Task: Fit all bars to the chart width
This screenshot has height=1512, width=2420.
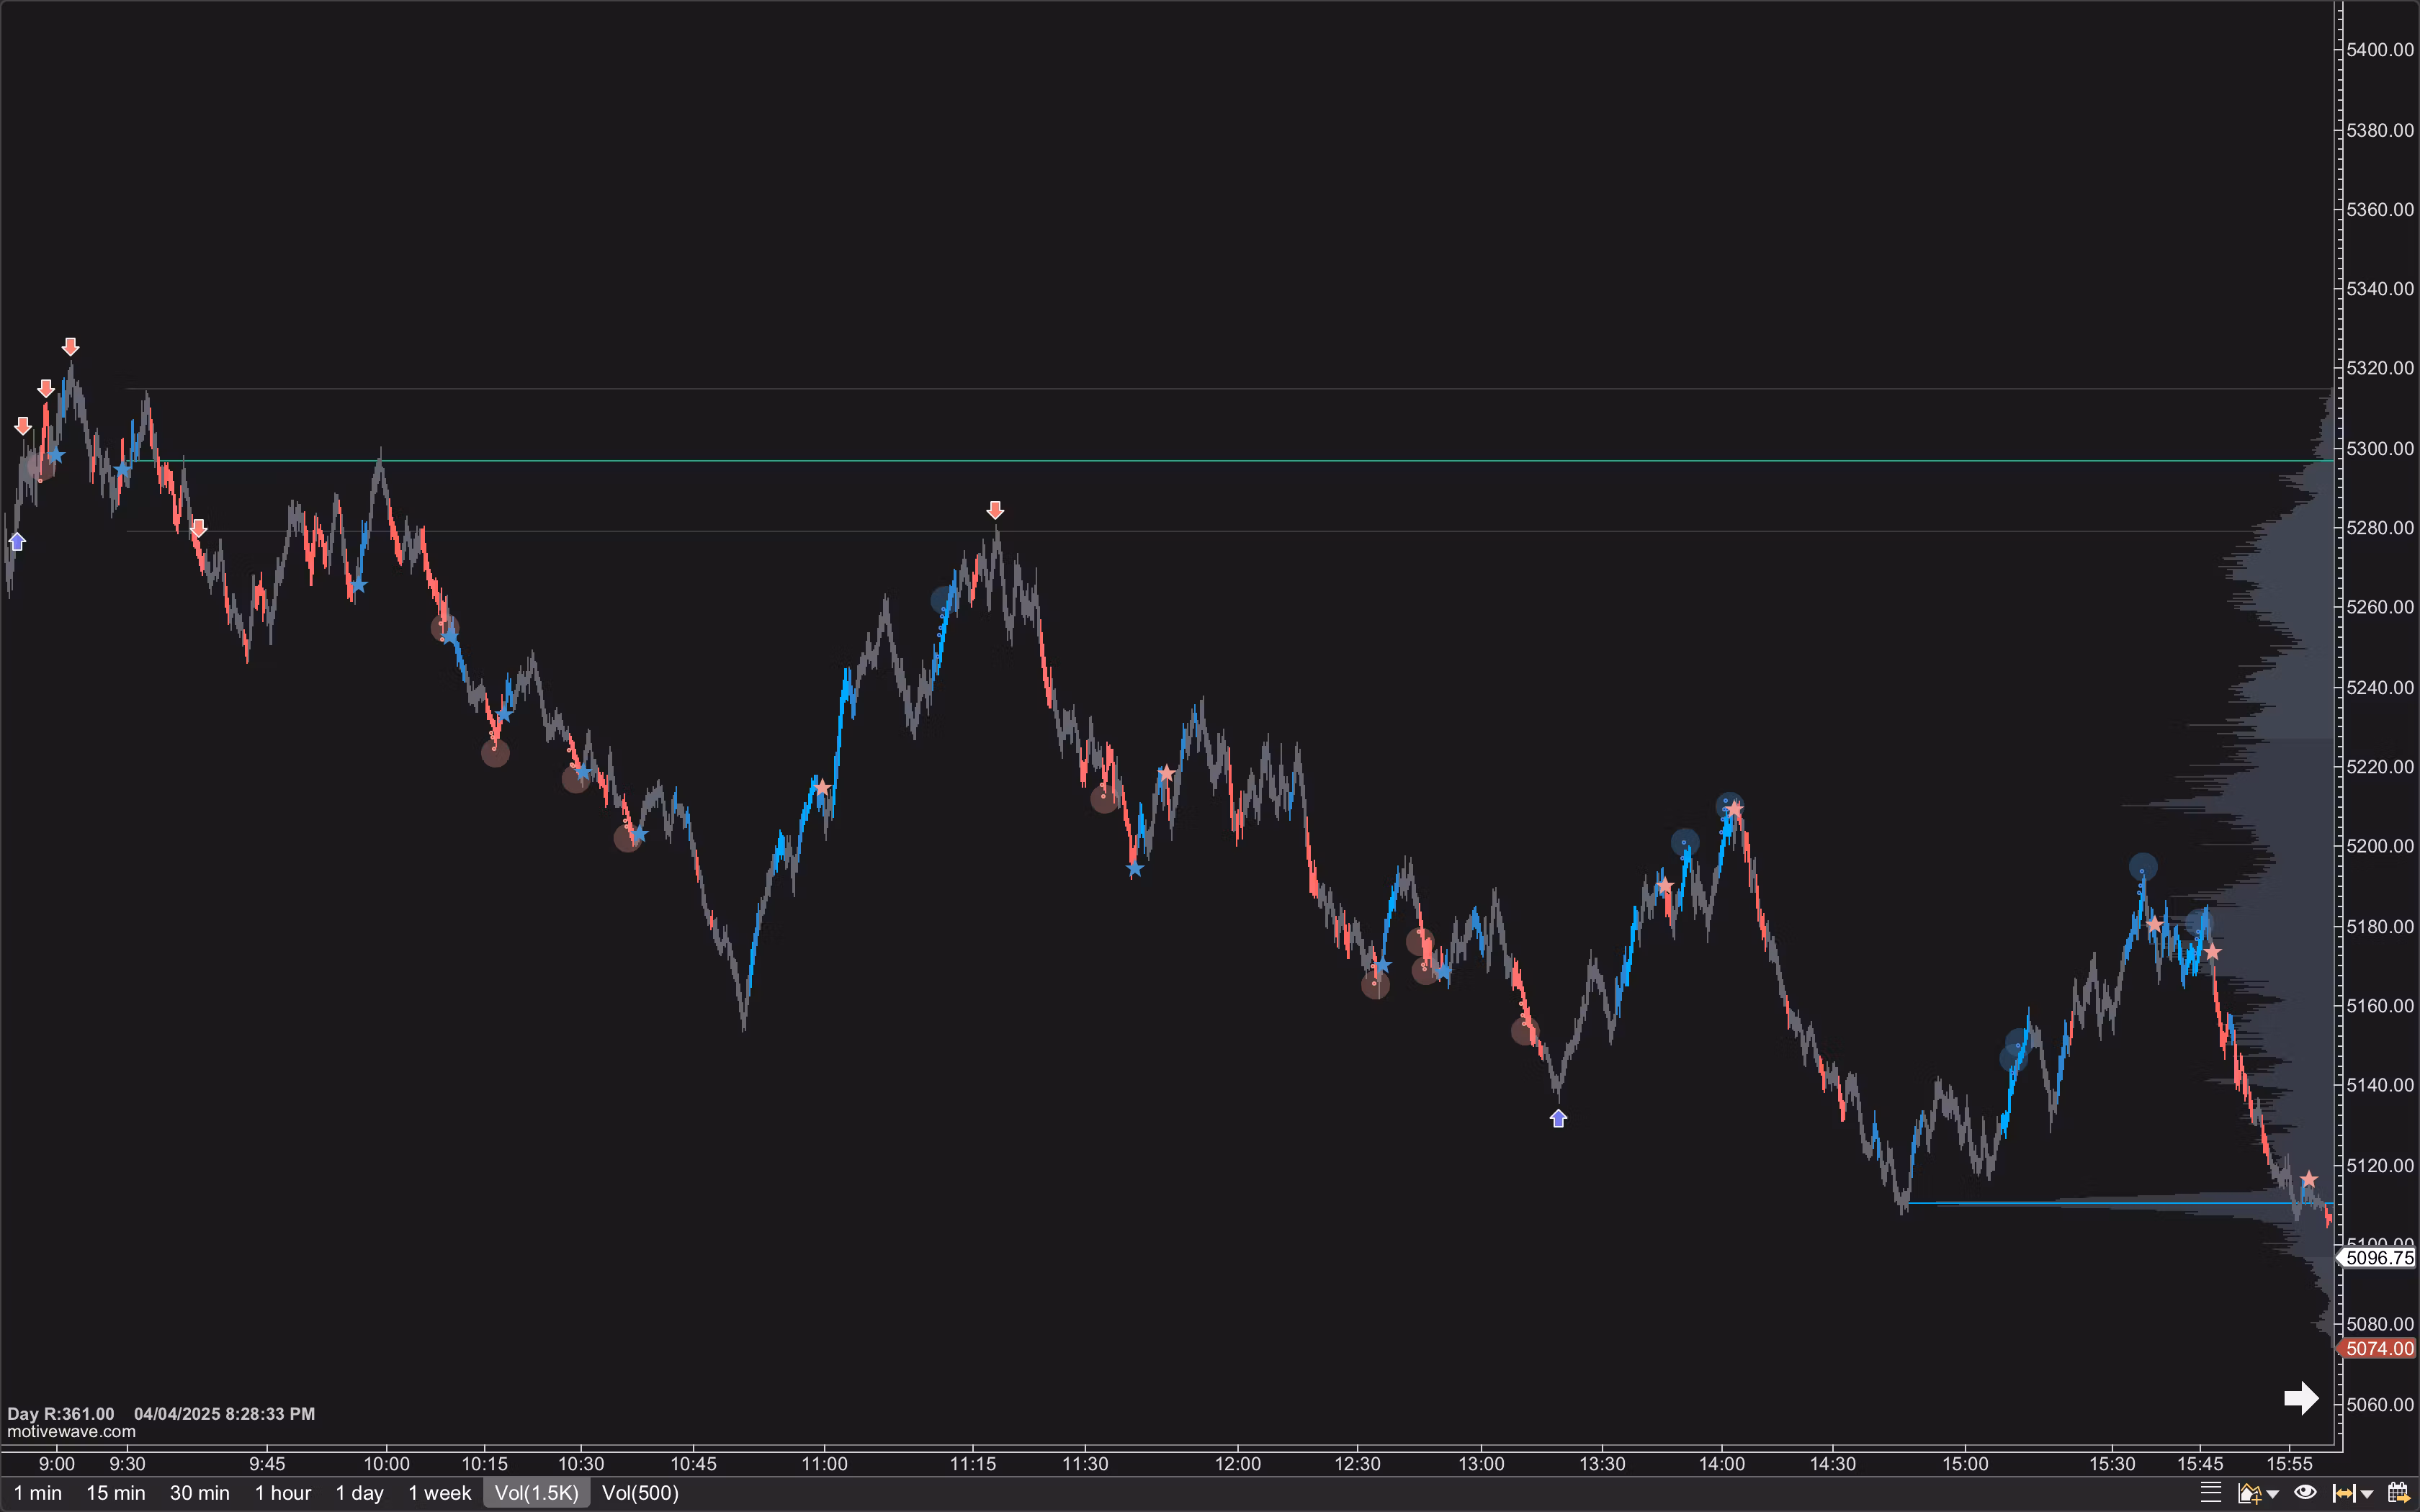Action: 2344,1493
